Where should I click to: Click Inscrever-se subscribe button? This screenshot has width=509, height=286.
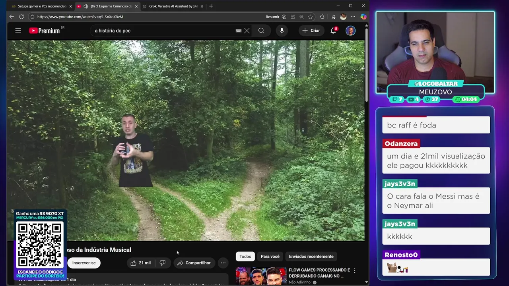click(x=84, y=263)
